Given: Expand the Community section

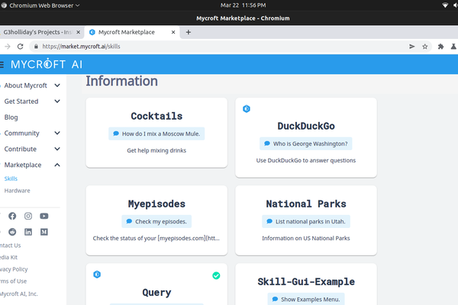Looking at the screenshot, I should pos(57,133).
